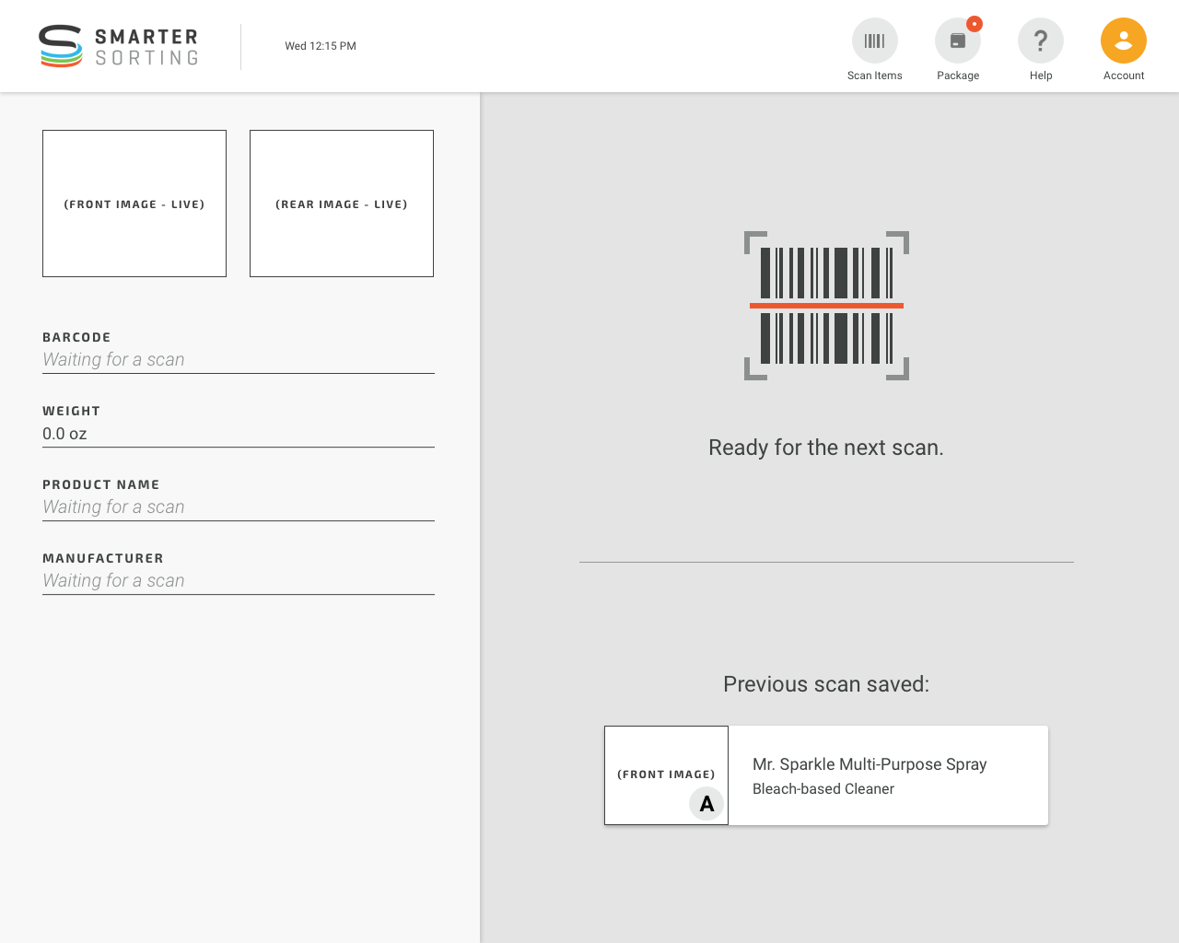Click the MANUFACTURER field label

103,558
